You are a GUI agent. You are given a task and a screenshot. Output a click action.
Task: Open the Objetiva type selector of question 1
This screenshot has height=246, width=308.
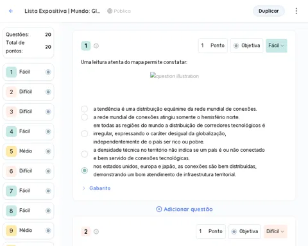point(246,45)
